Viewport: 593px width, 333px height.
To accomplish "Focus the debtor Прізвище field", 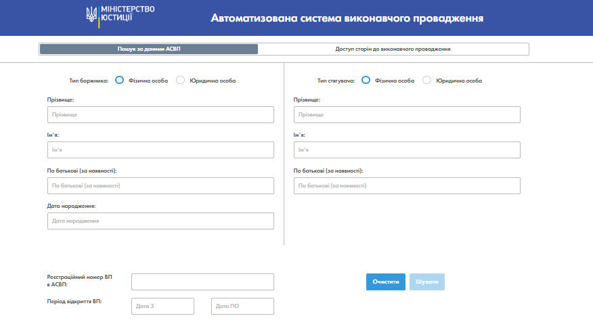I will [x=160, y=114].
